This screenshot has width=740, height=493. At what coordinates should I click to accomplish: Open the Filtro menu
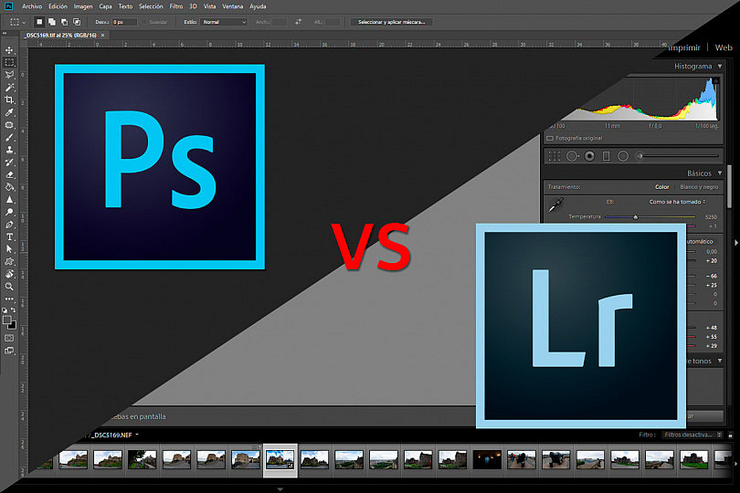176,6
